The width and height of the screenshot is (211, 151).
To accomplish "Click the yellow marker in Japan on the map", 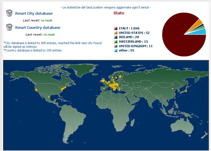I will click(186, 91).
